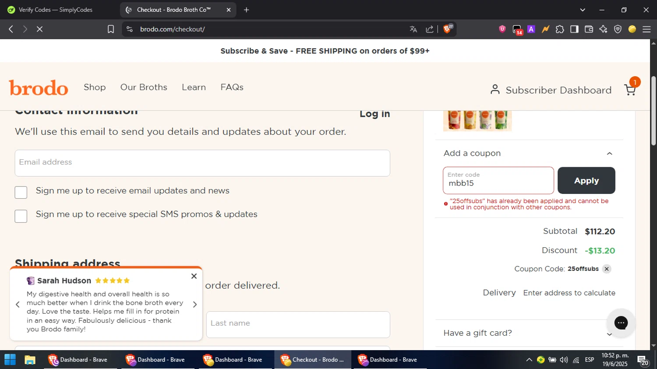Screen dimensions: 657x369
Task: Open the Learn menu item
Action: [x=194, y=87]
